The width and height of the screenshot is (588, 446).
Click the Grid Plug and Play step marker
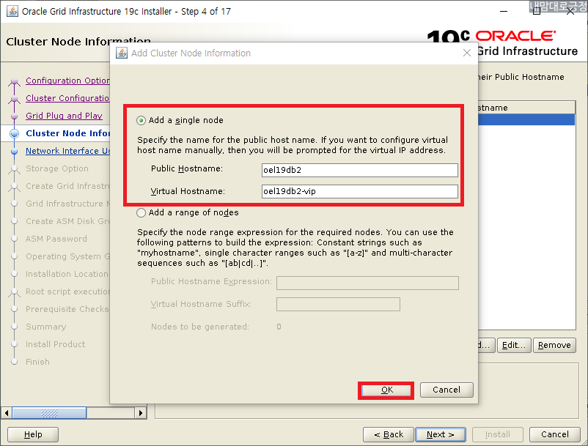click(x=14, y=116)
